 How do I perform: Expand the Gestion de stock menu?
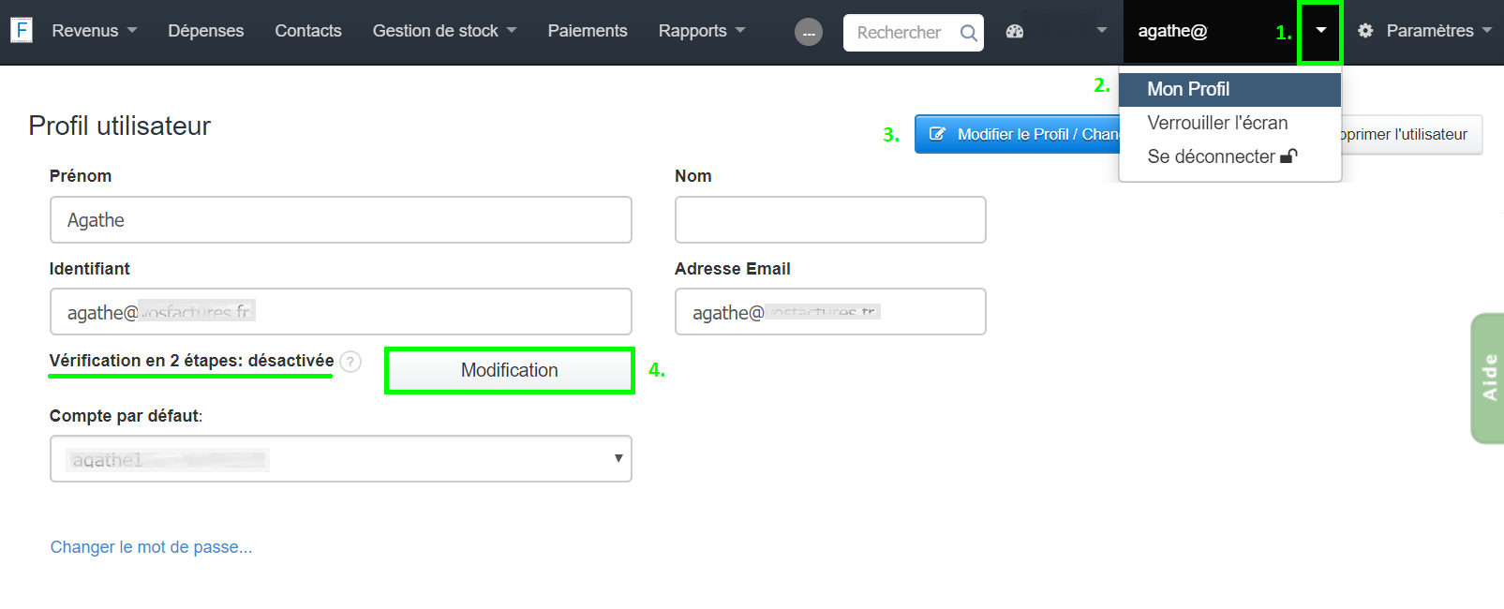coord(444,31)
